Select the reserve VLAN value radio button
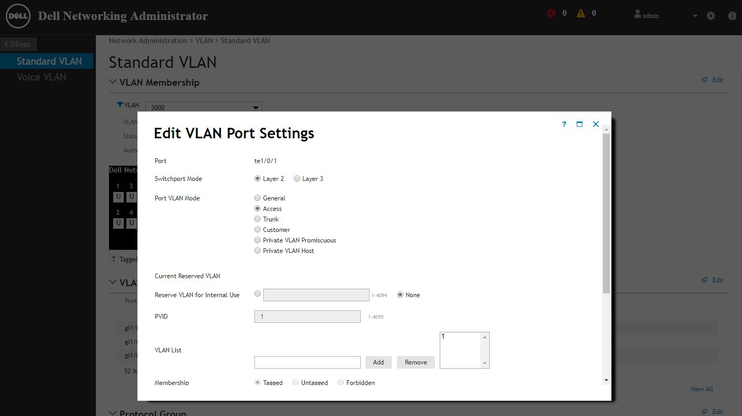 pos(258,293)
